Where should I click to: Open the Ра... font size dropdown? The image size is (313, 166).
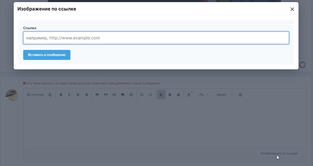coord(204,95)
